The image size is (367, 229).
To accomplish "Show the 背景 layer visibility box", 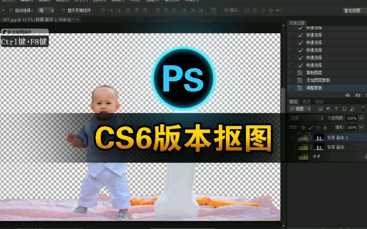I will pyautogui.click(x=292, y=156).
